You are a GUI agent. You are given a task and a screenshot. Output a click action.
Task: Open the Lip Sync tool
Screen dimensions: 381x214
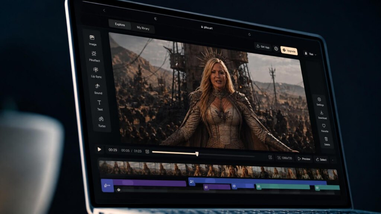tap(96, 72)
